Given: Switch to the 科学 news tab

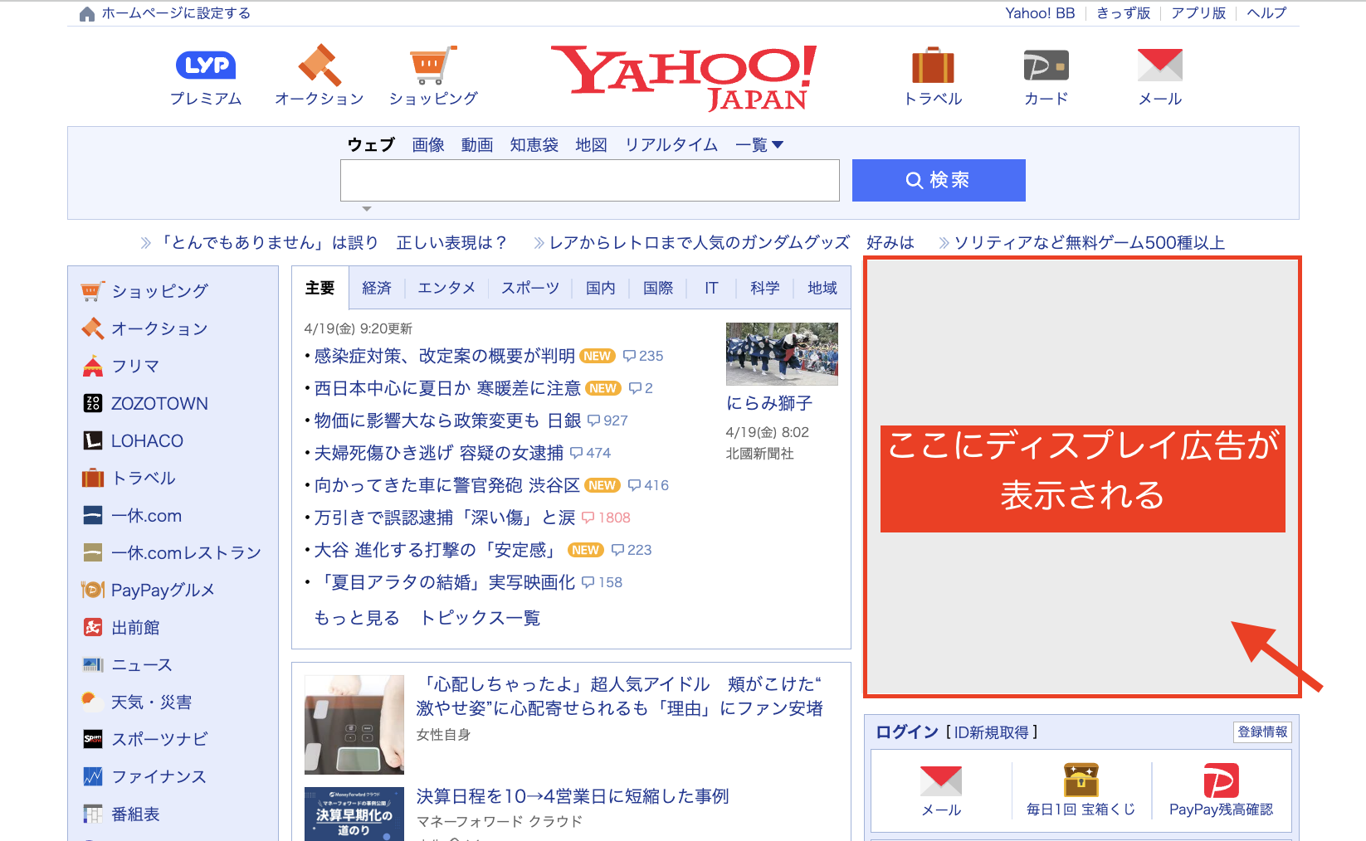Looking at the screenshot, I should 765,288.
